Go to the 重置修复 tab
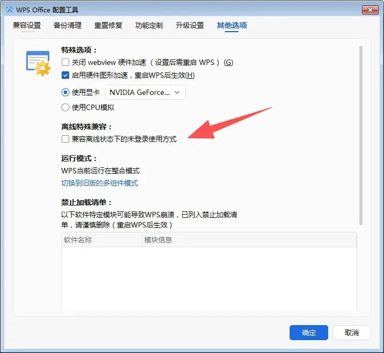 point(108,25)
